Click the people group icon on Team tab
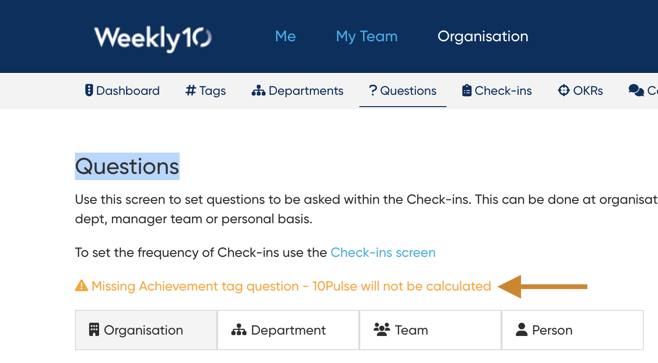Screen dimensions: 658x363 click(382, 330)
